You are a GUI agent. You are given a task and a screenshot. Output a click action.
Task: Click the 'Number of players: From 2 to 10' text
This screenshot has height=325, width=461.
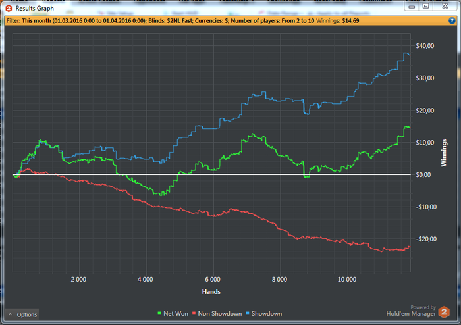pyautogui.click(x=273, y=21)
